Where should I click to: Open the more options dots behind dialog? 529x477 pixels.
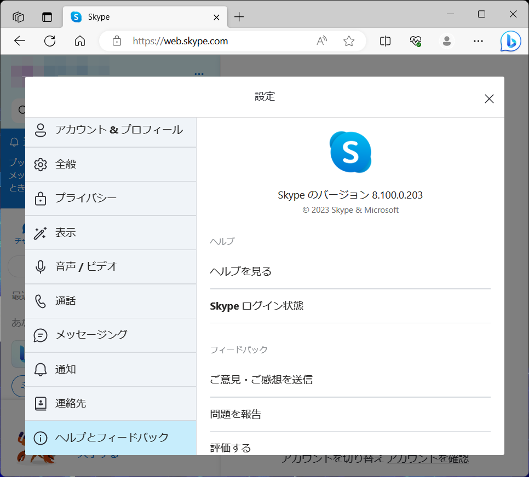tap(199, 73)
